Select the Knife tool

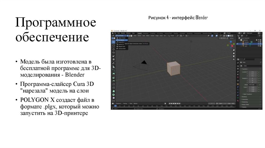[x=114, y=88]
